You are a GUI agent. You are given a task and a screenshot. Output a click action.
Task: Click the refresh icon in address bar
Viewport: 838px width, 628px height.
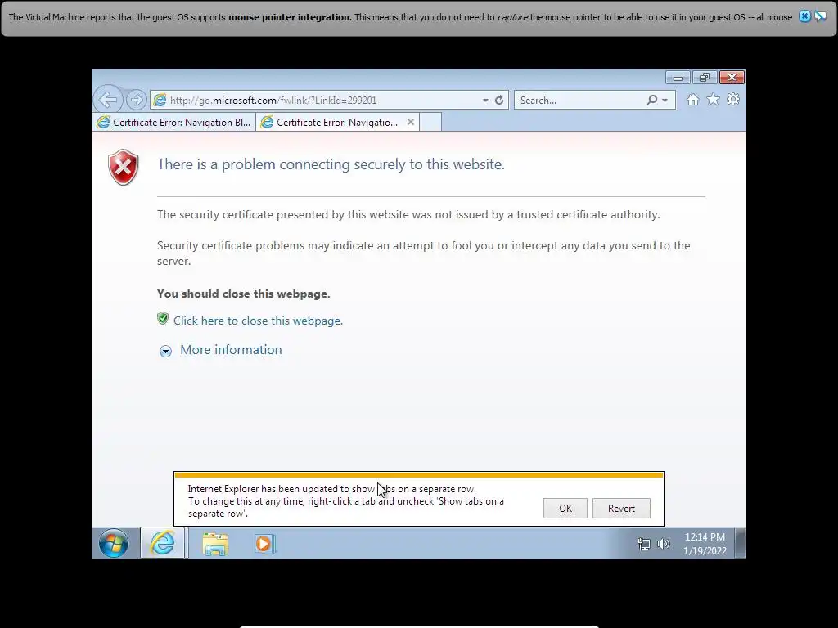499,100
